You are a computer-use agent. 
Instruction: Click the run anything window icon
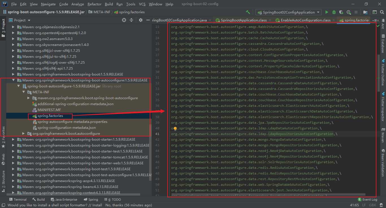point(374,12)
